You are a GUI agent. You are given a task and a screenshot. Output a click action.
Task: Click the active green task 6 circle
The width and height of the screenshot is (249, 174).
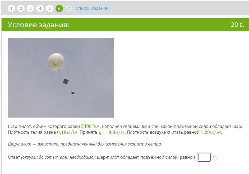coord(59,8)
